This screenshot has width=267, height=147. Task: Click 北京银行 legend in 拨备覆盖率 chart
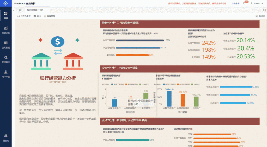click(x=196, y=84)
